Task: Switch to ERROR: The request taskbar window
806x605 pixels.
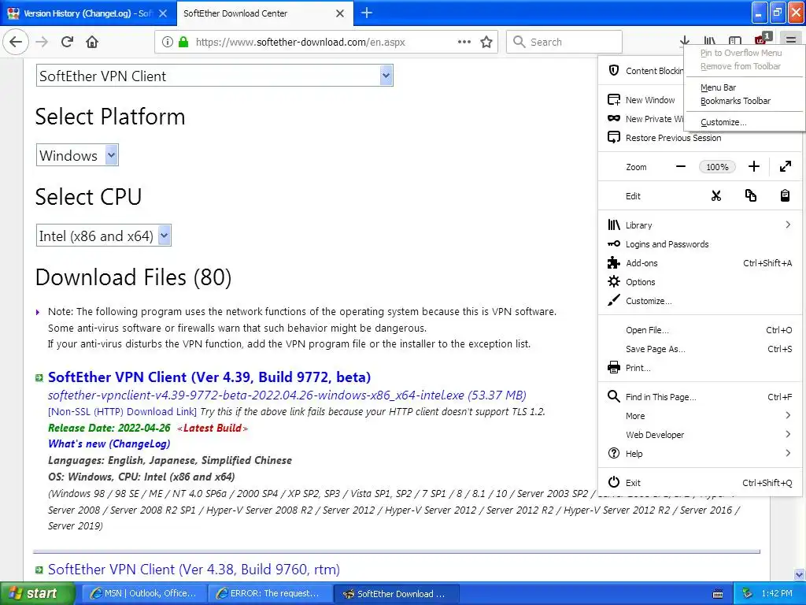Action: [269, 594]
